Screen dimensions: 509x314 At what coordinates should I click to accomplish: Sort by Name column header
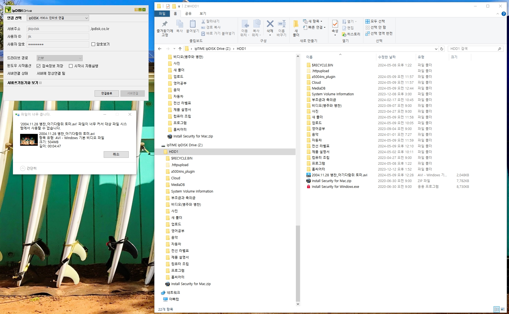coord(340,57)
